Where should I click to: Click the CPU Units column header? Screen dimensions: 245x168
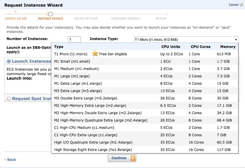171,47
